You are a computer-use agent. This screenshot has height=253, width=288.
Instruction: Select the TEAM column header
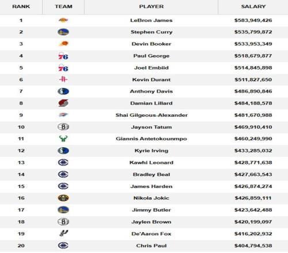(x=63, y=6)
